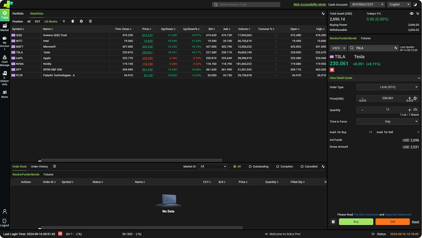The height and width of the screenshot is (238, 422).
Task: Select the Outstanding order filter
Action: (258, 167)
